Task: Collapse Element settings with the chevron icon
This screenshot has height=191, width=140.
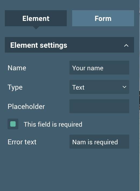Action: point(126,46)
